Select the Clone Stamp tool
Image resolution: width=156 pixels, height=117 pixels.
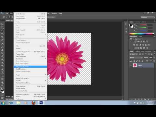(x=2, y=50)
